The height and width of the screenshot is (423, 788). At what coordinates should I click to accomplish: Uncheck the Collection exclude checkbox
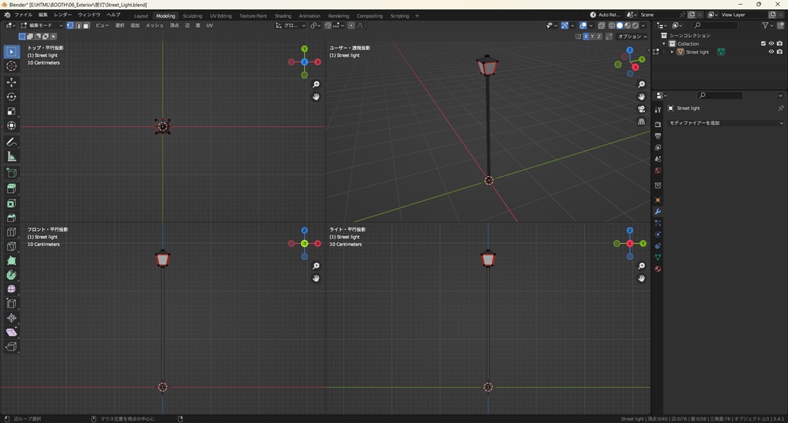pyautogui.click(x=763, y=44)
